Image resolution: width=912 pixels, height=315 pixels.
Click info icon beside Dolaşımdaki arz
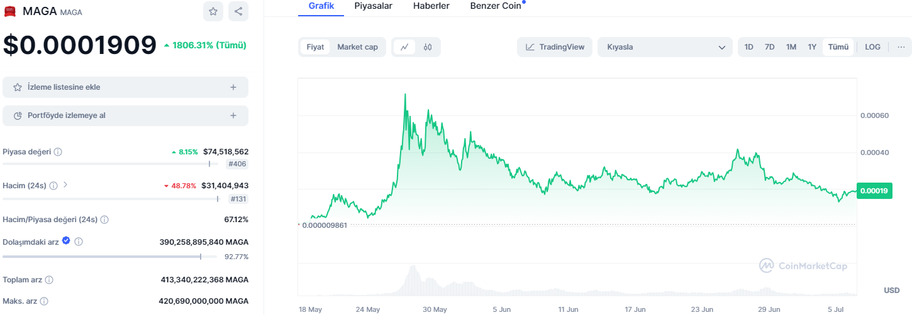(79, 242)
